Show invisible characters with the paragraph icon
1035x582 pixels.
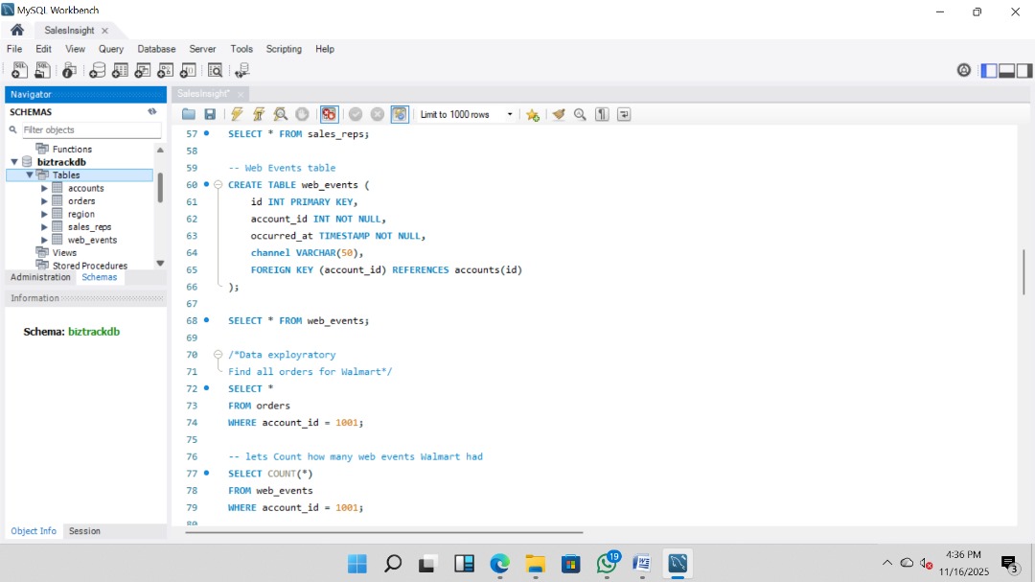[601, 114]
